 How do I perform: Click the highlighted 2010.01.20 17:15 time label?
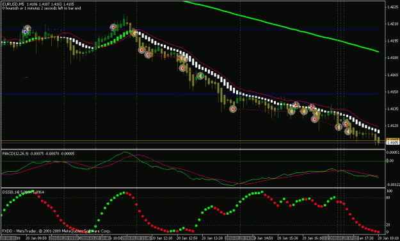(343, 238)
